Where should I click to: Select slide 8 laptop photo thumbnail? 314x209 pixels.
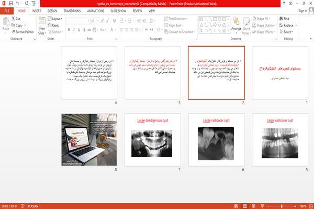(89, 140)
